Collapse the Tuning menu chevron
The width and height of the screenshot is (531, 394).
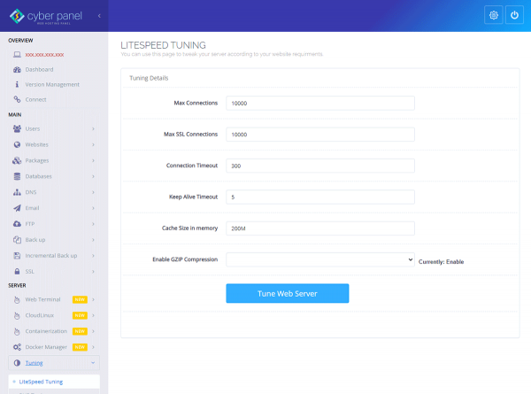tap(93, 363)
